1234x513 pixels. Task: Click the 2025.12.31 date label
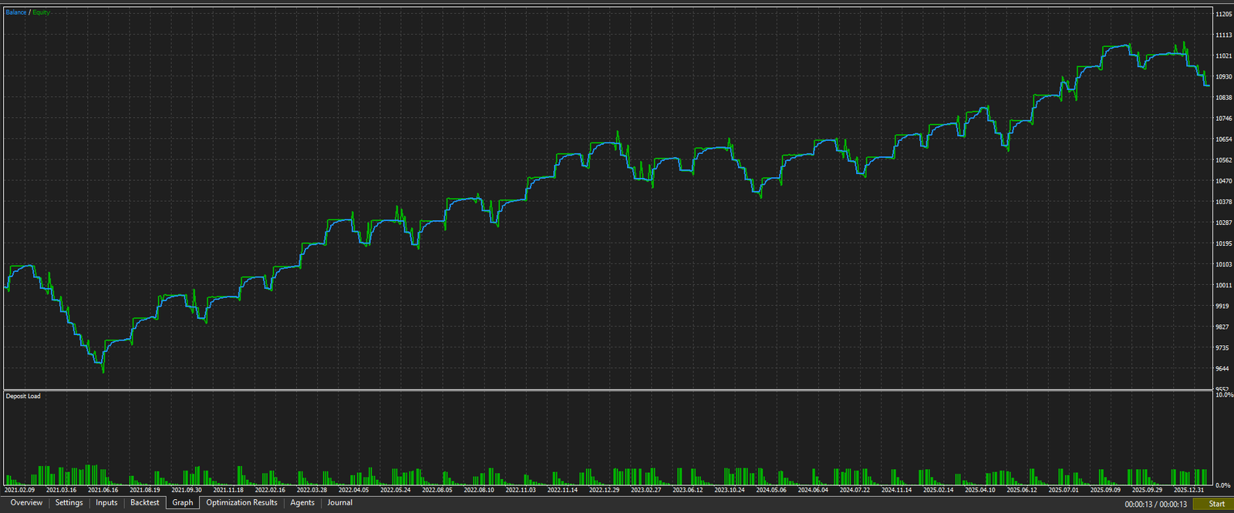tap(1188, 490)
